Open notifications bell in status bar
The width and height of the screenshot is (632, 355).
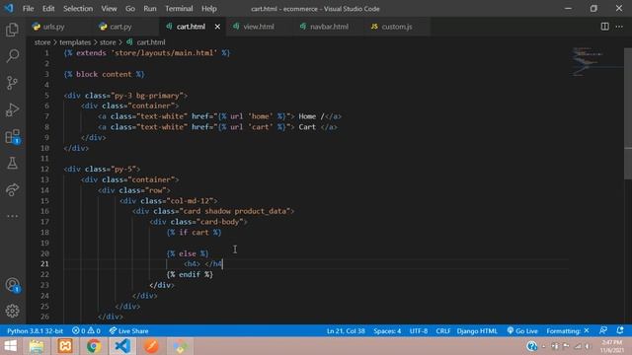point(620,331)
